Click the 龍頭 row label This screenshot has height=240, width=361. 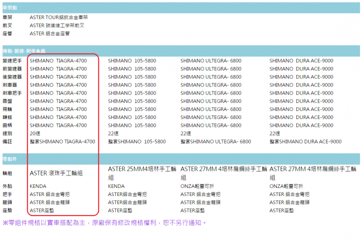(x=8, y=202)
